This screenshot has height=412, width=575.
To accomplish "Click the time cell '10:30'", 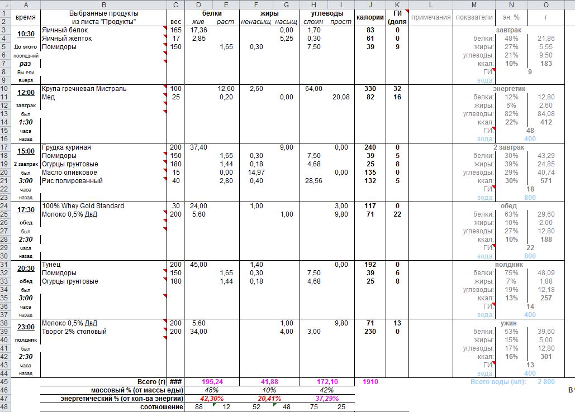I will click(26, 34).
